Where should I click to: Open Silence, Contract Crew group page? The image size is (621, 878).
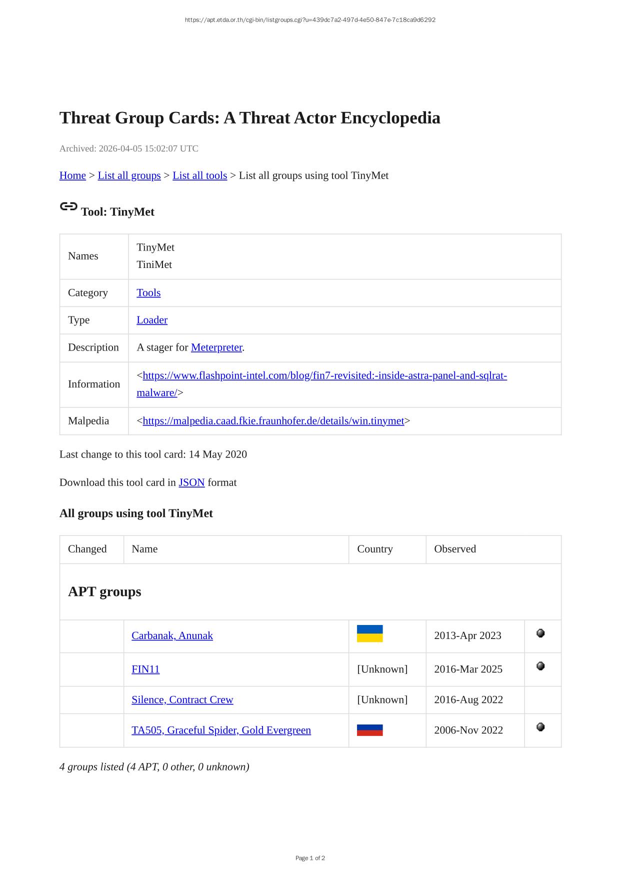182,699
